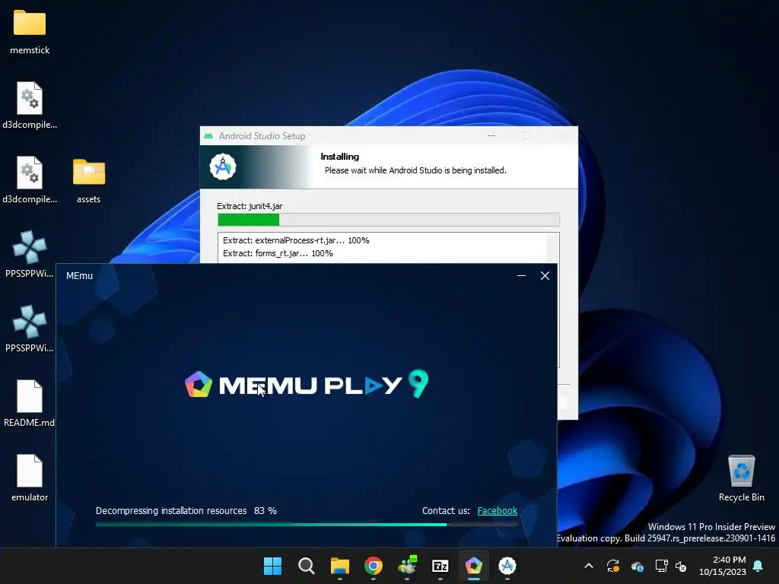This screenshot has width=779, height=584.
Task: Open the taskbar app left of 7-Zip
Action: pos(407,566)
